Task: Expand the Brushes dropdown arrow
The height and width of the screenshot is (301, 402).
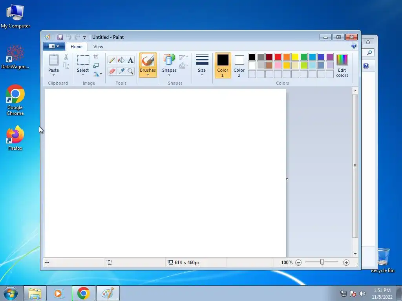Action: coord(148,75)
